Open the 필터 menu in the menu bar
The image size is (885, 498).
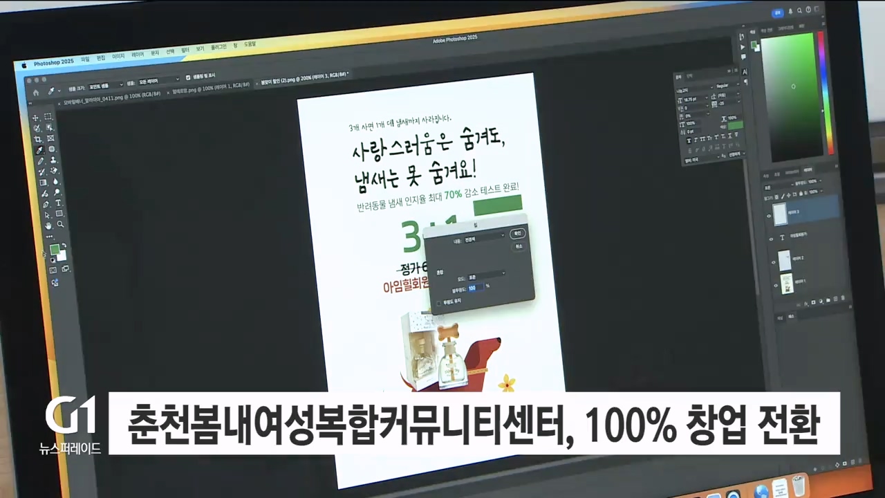pos(185,51)
